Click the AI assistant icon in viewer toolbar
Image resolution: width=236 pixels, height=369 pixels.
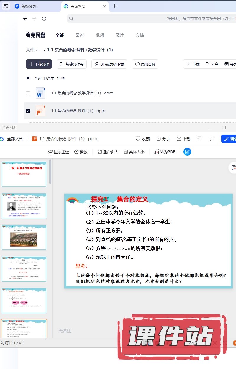pyautogui.click(x=187, y=152)
